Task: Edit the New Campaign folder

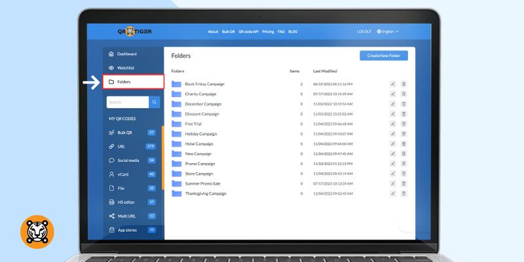Action: [x=392, y=154]
